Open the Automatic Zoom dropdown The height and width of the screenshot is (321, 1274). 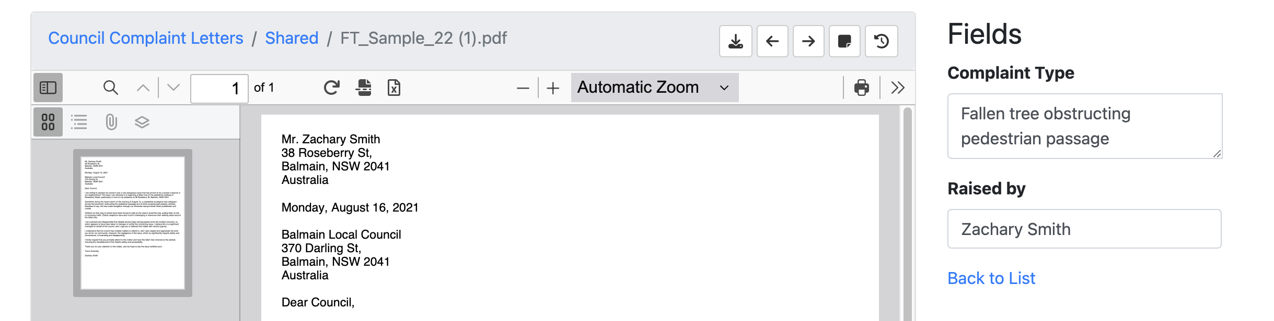click(x=653, y=87)
